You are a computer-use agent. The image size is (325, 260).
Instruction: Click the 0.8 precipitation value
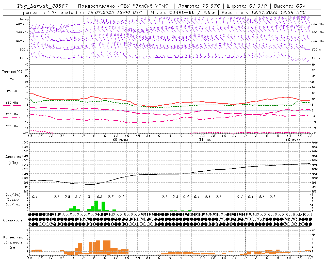[x=67, y=197]
